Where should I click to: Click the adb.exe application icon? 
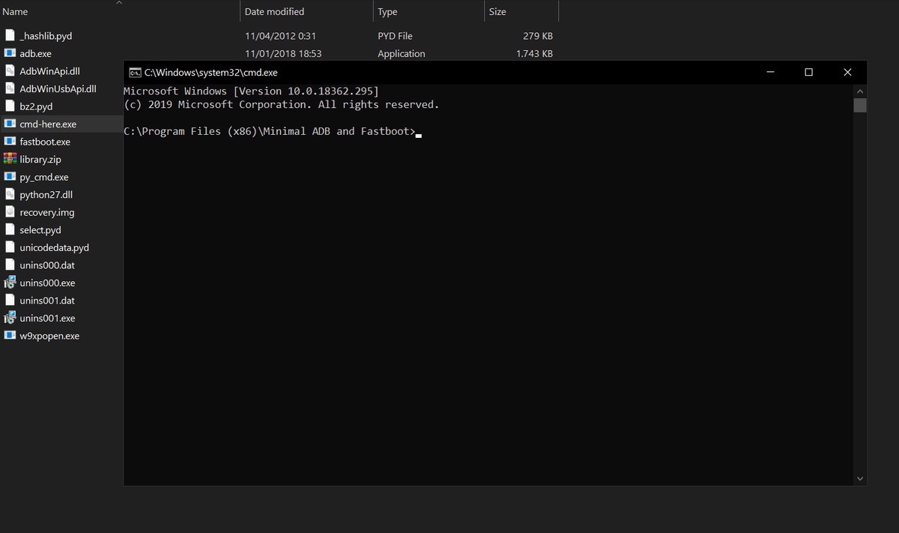[10, 53]
